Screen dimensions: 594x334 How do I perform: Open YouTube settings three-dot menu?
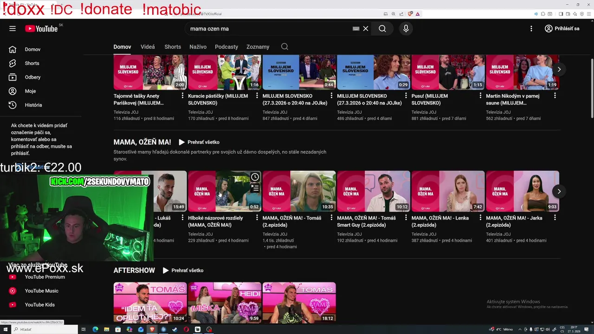point(531,29)
